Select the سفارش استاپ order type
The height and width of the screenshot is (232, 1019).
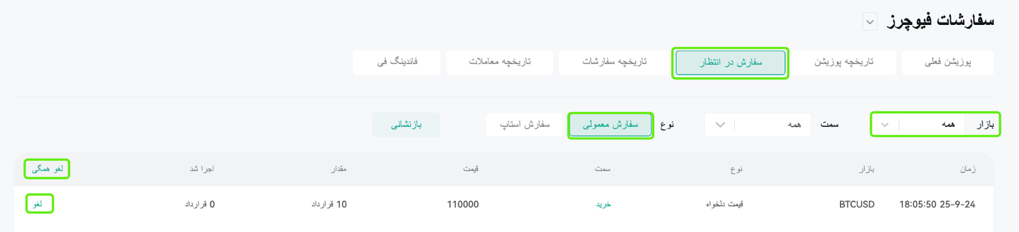coord(525,125)
